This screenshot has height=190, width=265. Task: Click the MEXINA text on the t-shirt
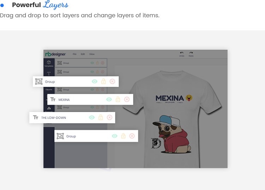(170, 98)
